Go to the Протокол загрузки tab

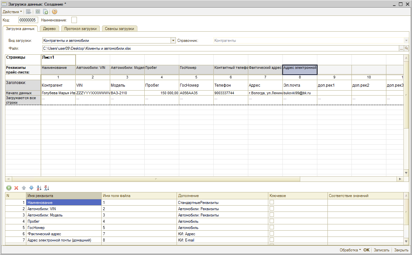[80, 29]
